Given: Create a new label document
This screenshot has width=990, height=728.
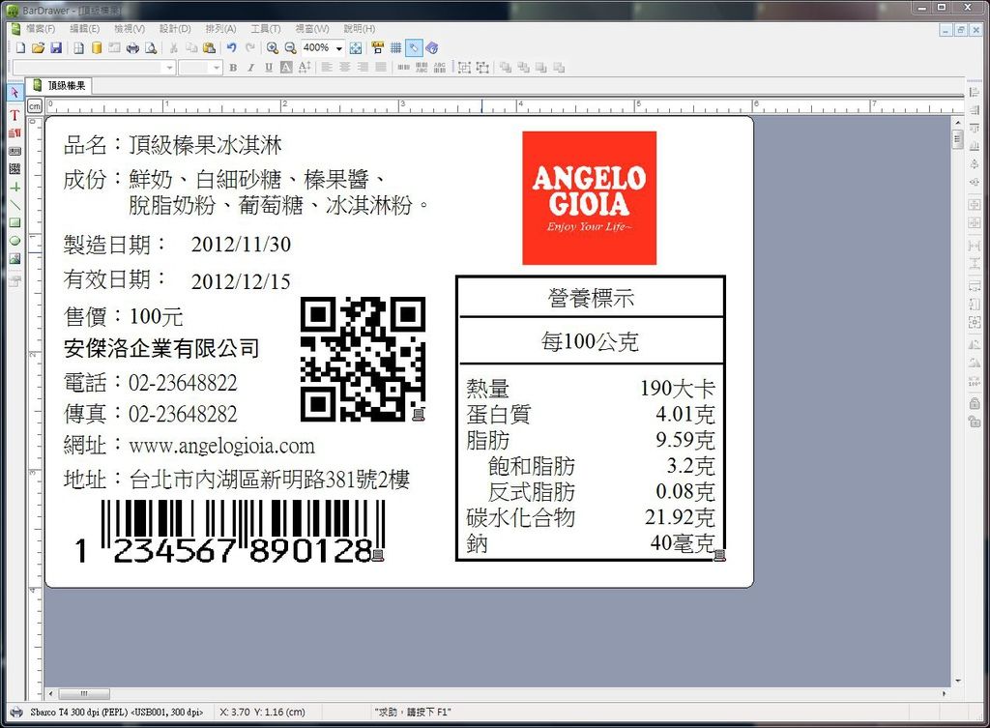Looking at the screenshot, I should pos(21,48).
